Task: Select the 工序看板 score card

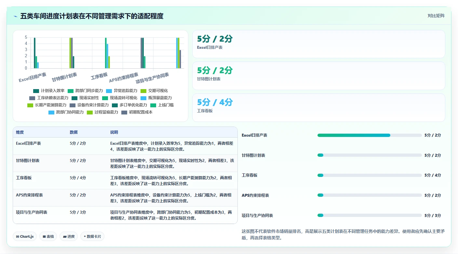Action: pos(319,108)
